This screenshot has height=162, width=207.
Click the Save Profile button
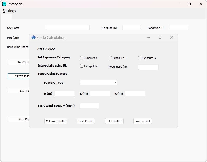86,121
